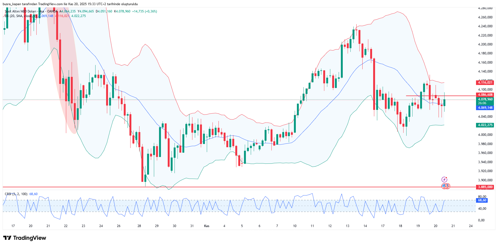
Task: Click the red 4.086,608 horizontal line label
Action: [x=485, y=95]
